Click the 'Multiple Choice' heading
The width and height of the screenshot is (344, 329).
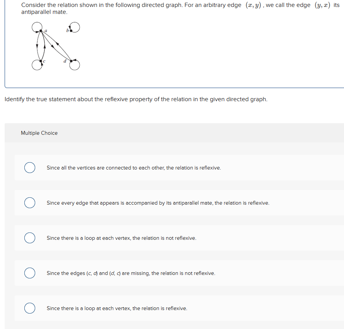tap(39, 133)
